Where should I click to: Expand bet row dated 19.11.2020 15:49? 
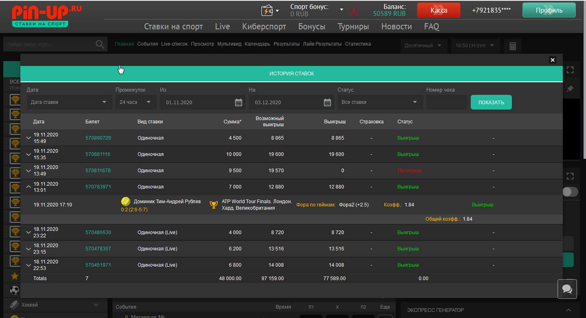coord(29,138)
